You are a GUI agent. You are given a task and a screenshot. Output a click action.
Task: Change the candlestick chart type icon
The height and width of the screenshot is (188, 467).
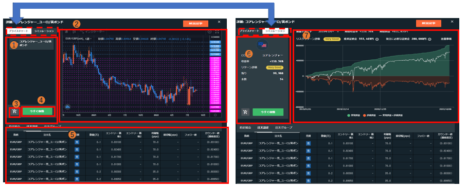click(x=74, y=31)
